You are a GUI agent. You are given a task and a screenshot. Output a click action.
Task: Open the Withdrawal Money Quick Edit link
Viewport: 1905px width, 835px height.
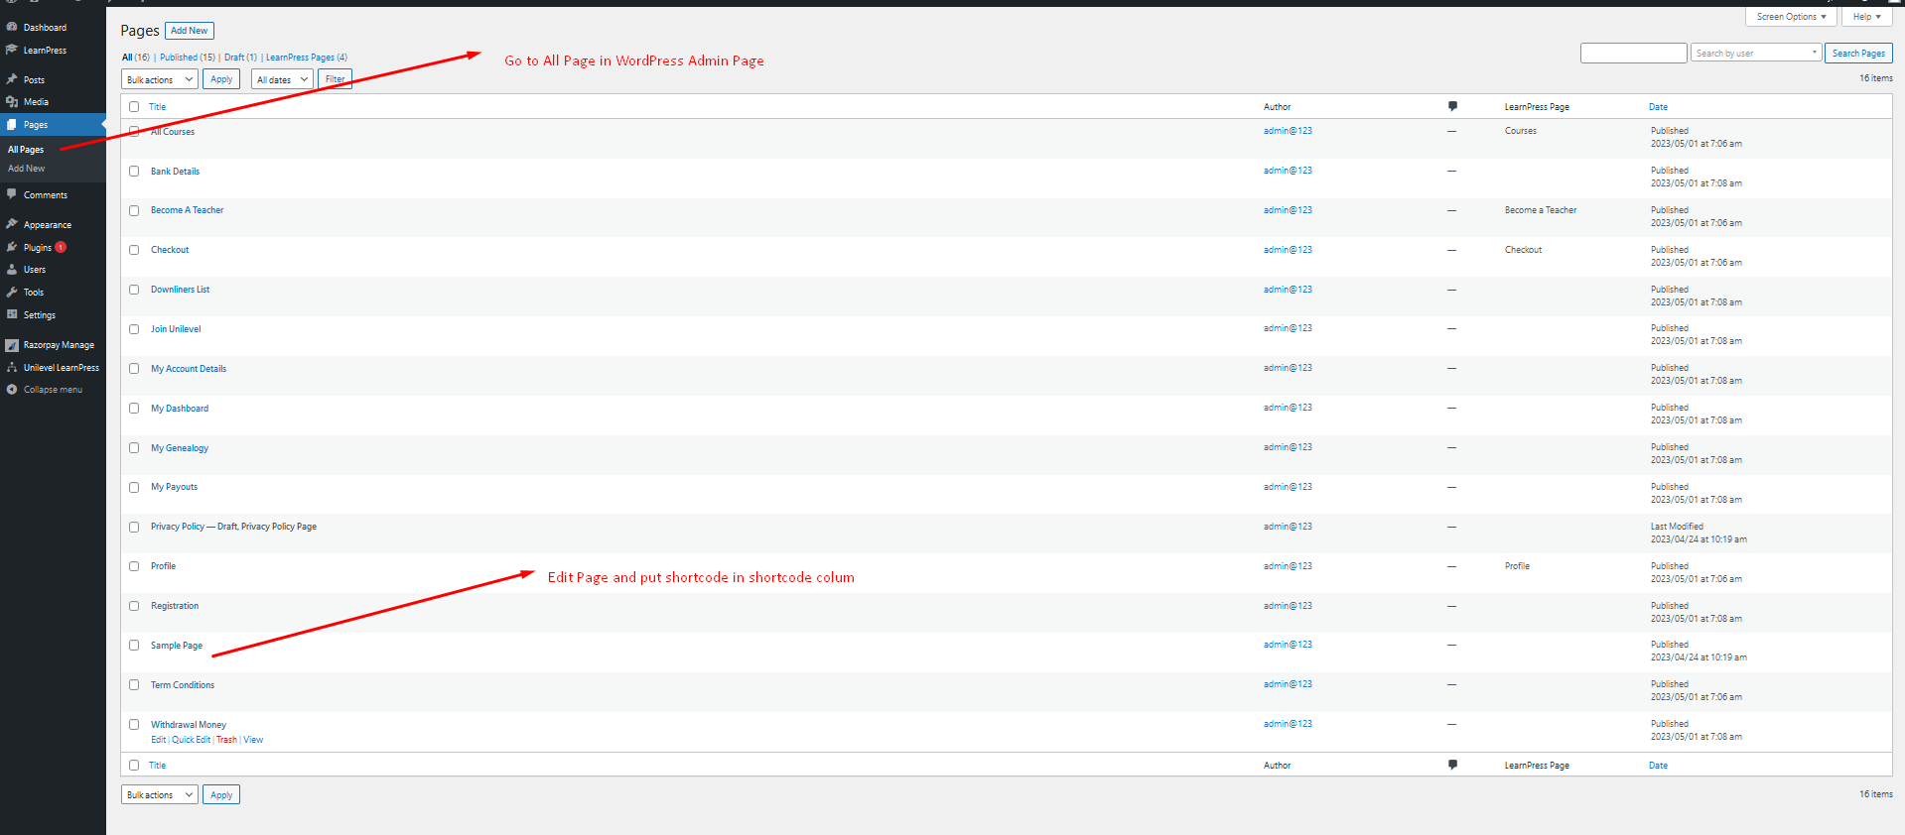click(191, 740)
